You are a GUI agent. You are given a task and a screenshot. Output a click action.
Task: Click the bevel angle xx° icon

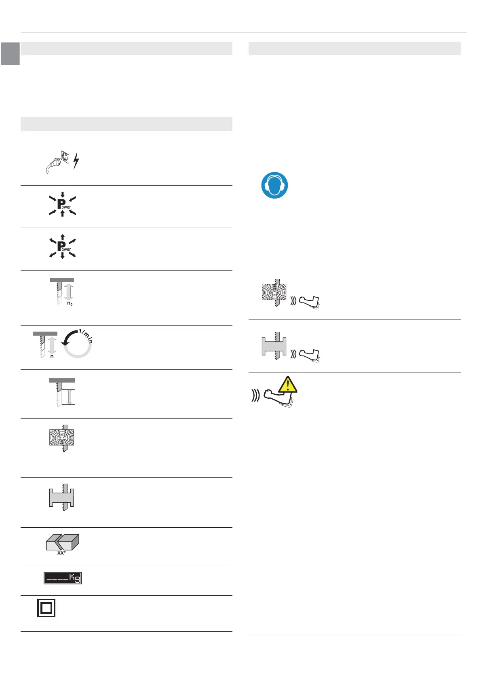click(x=62, y=544)
